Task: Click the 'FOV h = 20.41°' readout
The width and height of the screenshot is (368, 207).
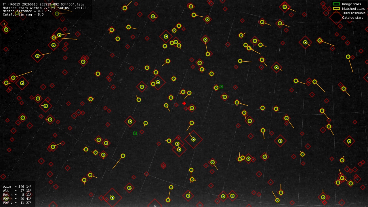Action: tap(17, 199)
